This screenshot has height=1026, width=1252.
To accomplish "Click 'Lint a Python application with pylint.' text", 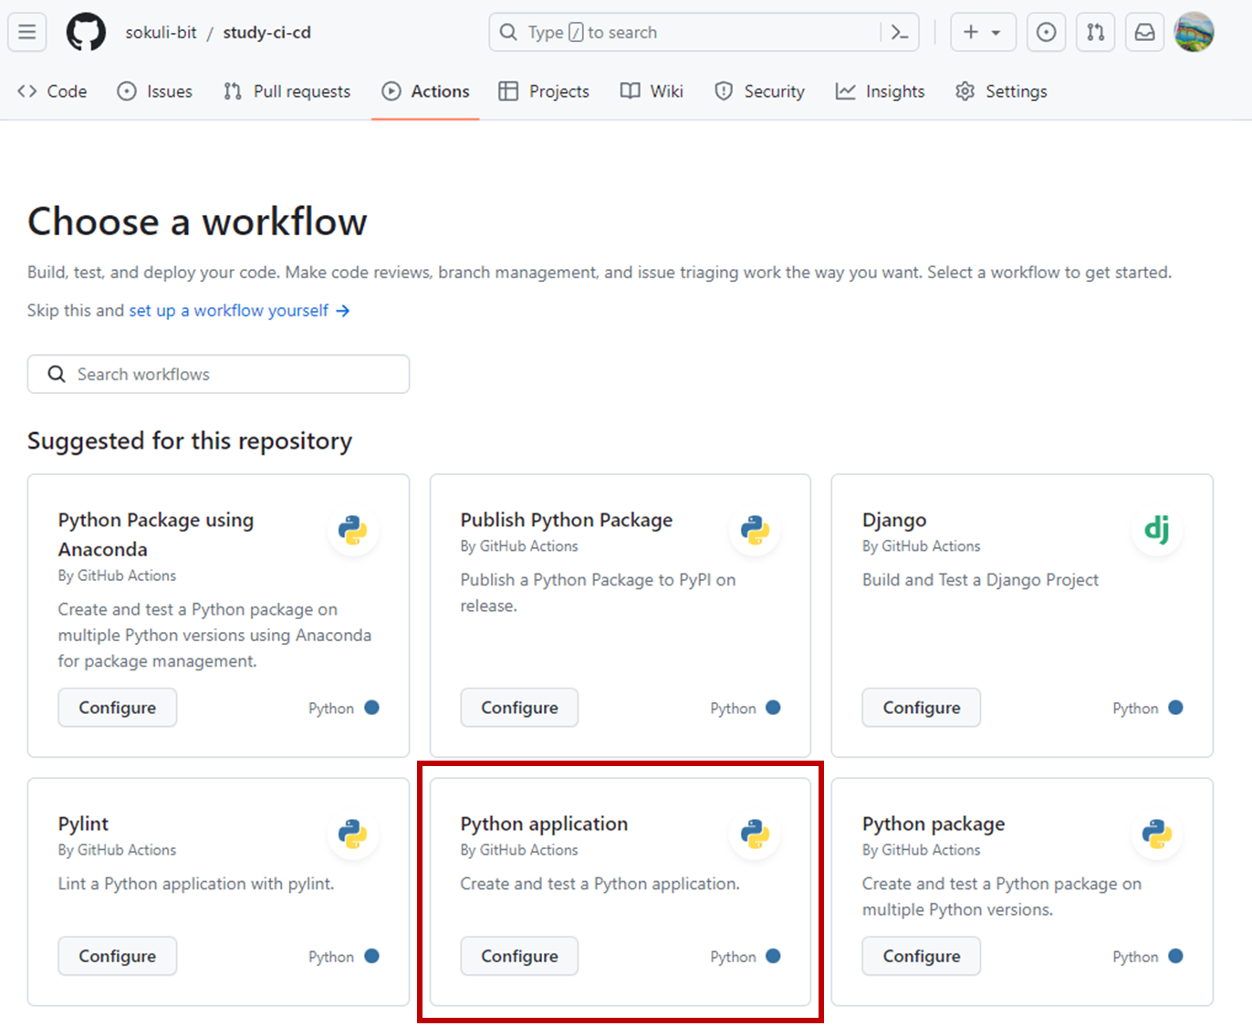I will (196, 884).
